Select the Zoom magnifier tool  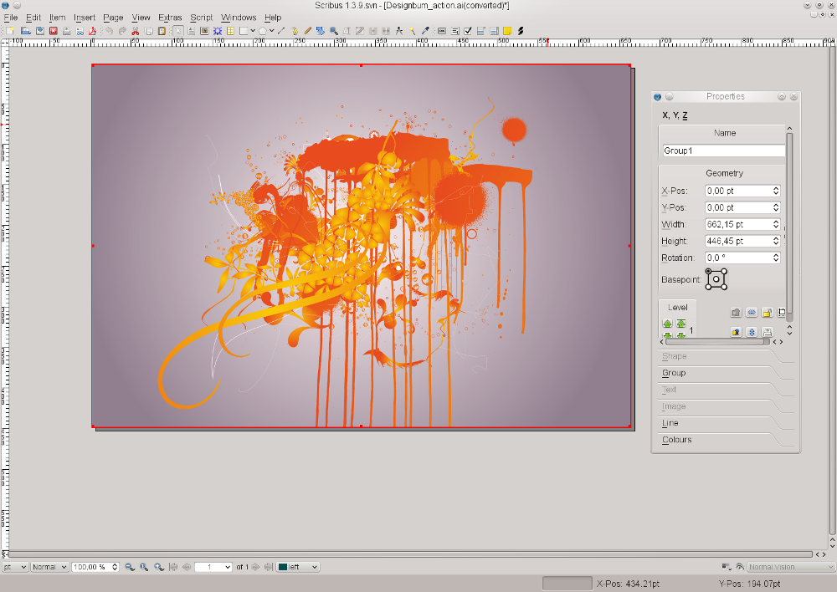(332, 31)
